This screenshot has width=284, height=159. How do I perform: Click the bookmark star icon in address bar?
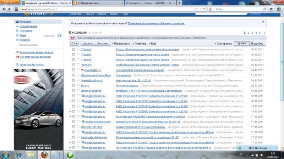coord(196,9)
